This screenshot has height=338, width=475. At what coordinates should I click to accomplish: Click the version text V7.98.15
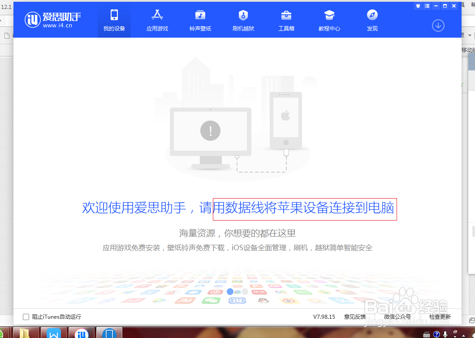[x=324, y=317]
